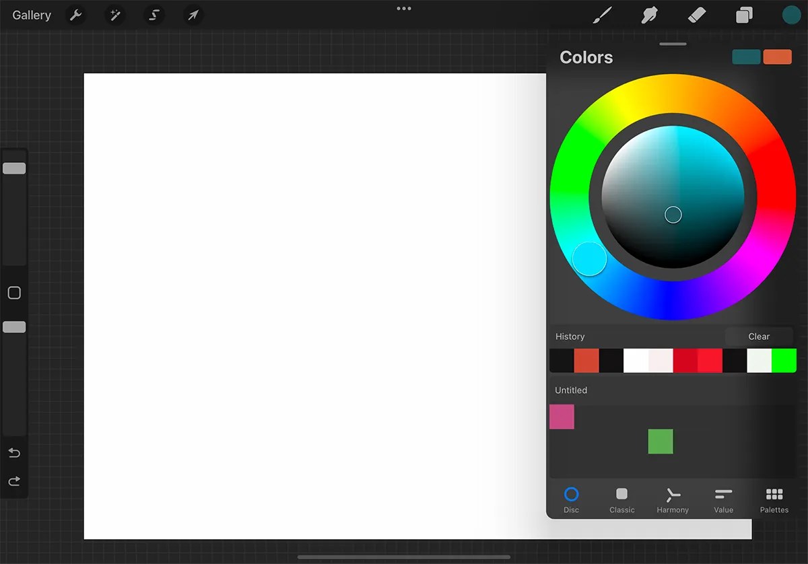Viewport: 808px width, 564px height.
Task: Tap the current color circle top right
Action: point(791,15)
